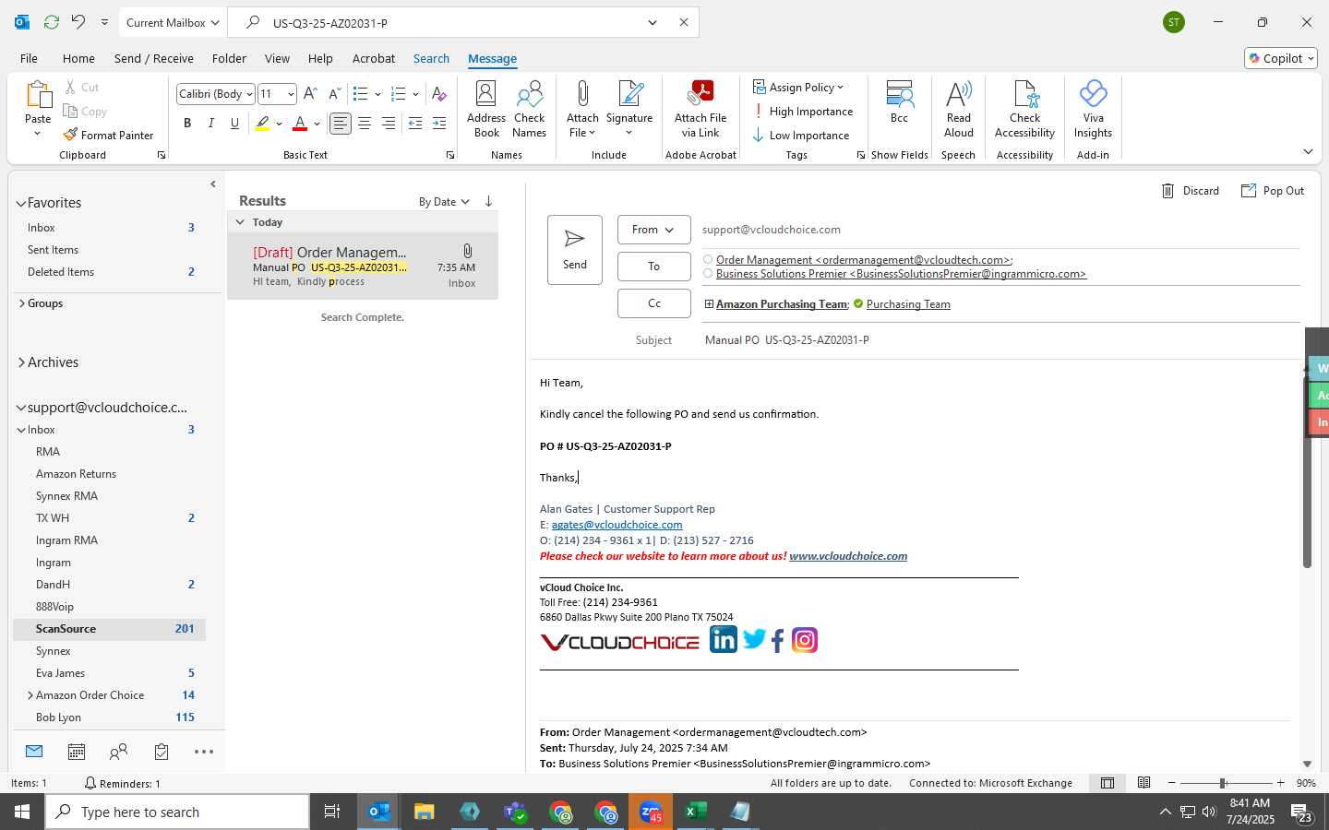Start Read Aloud speech
Viewport: 1329px width, 830px height.
[959, 109]
